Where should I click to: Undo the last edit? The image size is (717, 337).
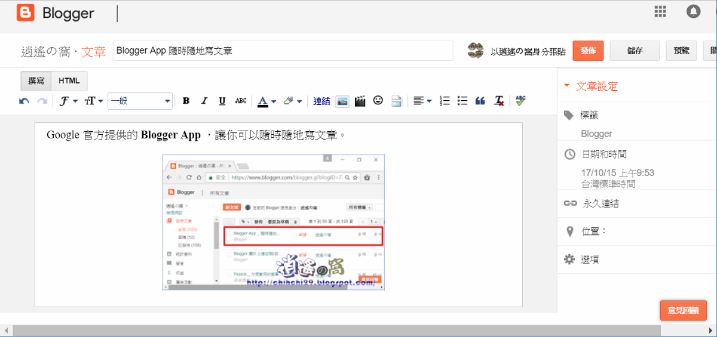(x=24, y=101)
